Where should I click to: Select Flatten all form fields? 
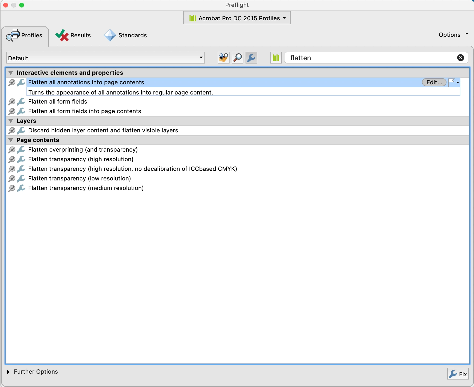pos(58,101)
